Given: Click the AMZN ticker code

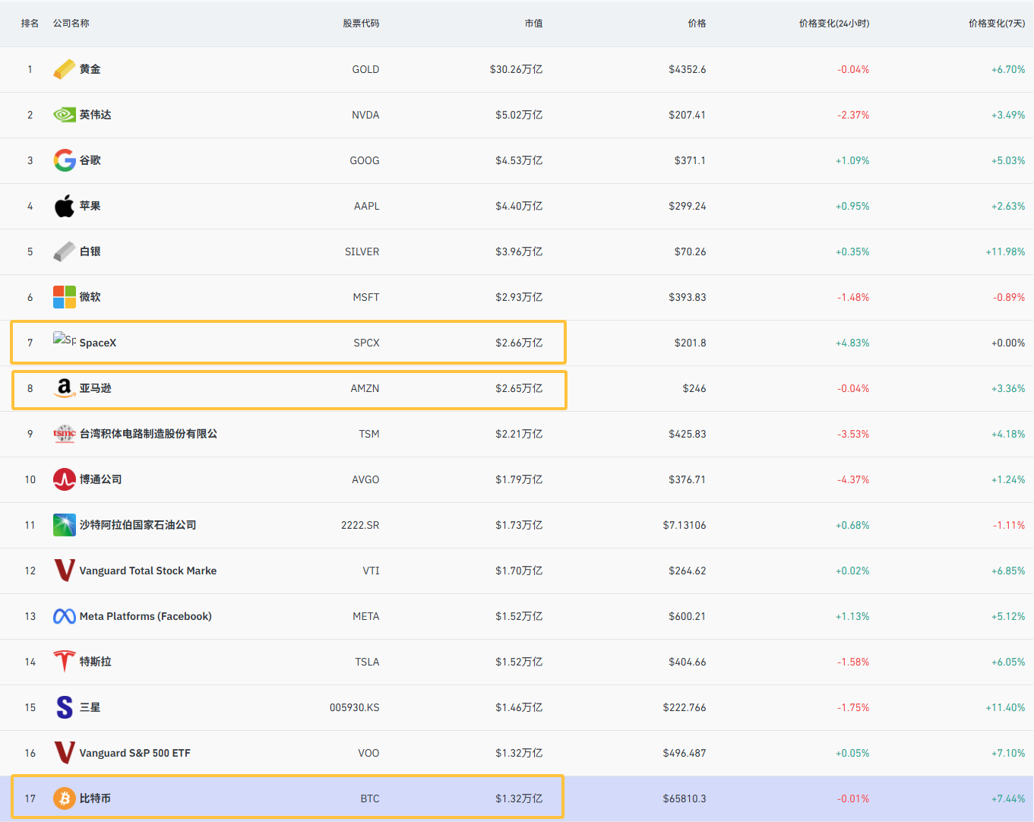Looking at the screenshot, I should [365, 388].
